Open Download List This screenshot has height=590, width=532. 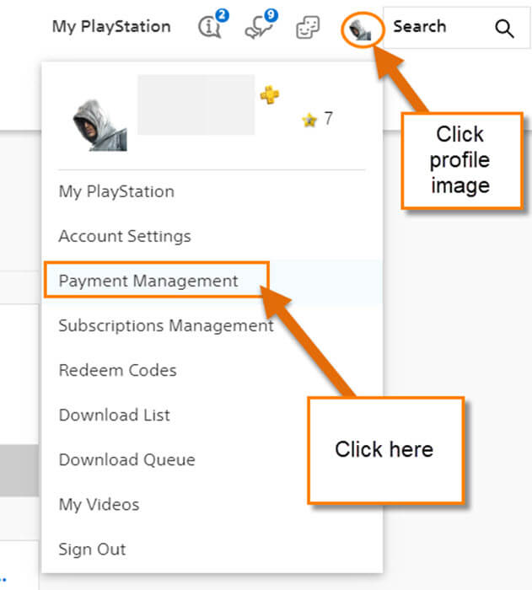[115, 415]
